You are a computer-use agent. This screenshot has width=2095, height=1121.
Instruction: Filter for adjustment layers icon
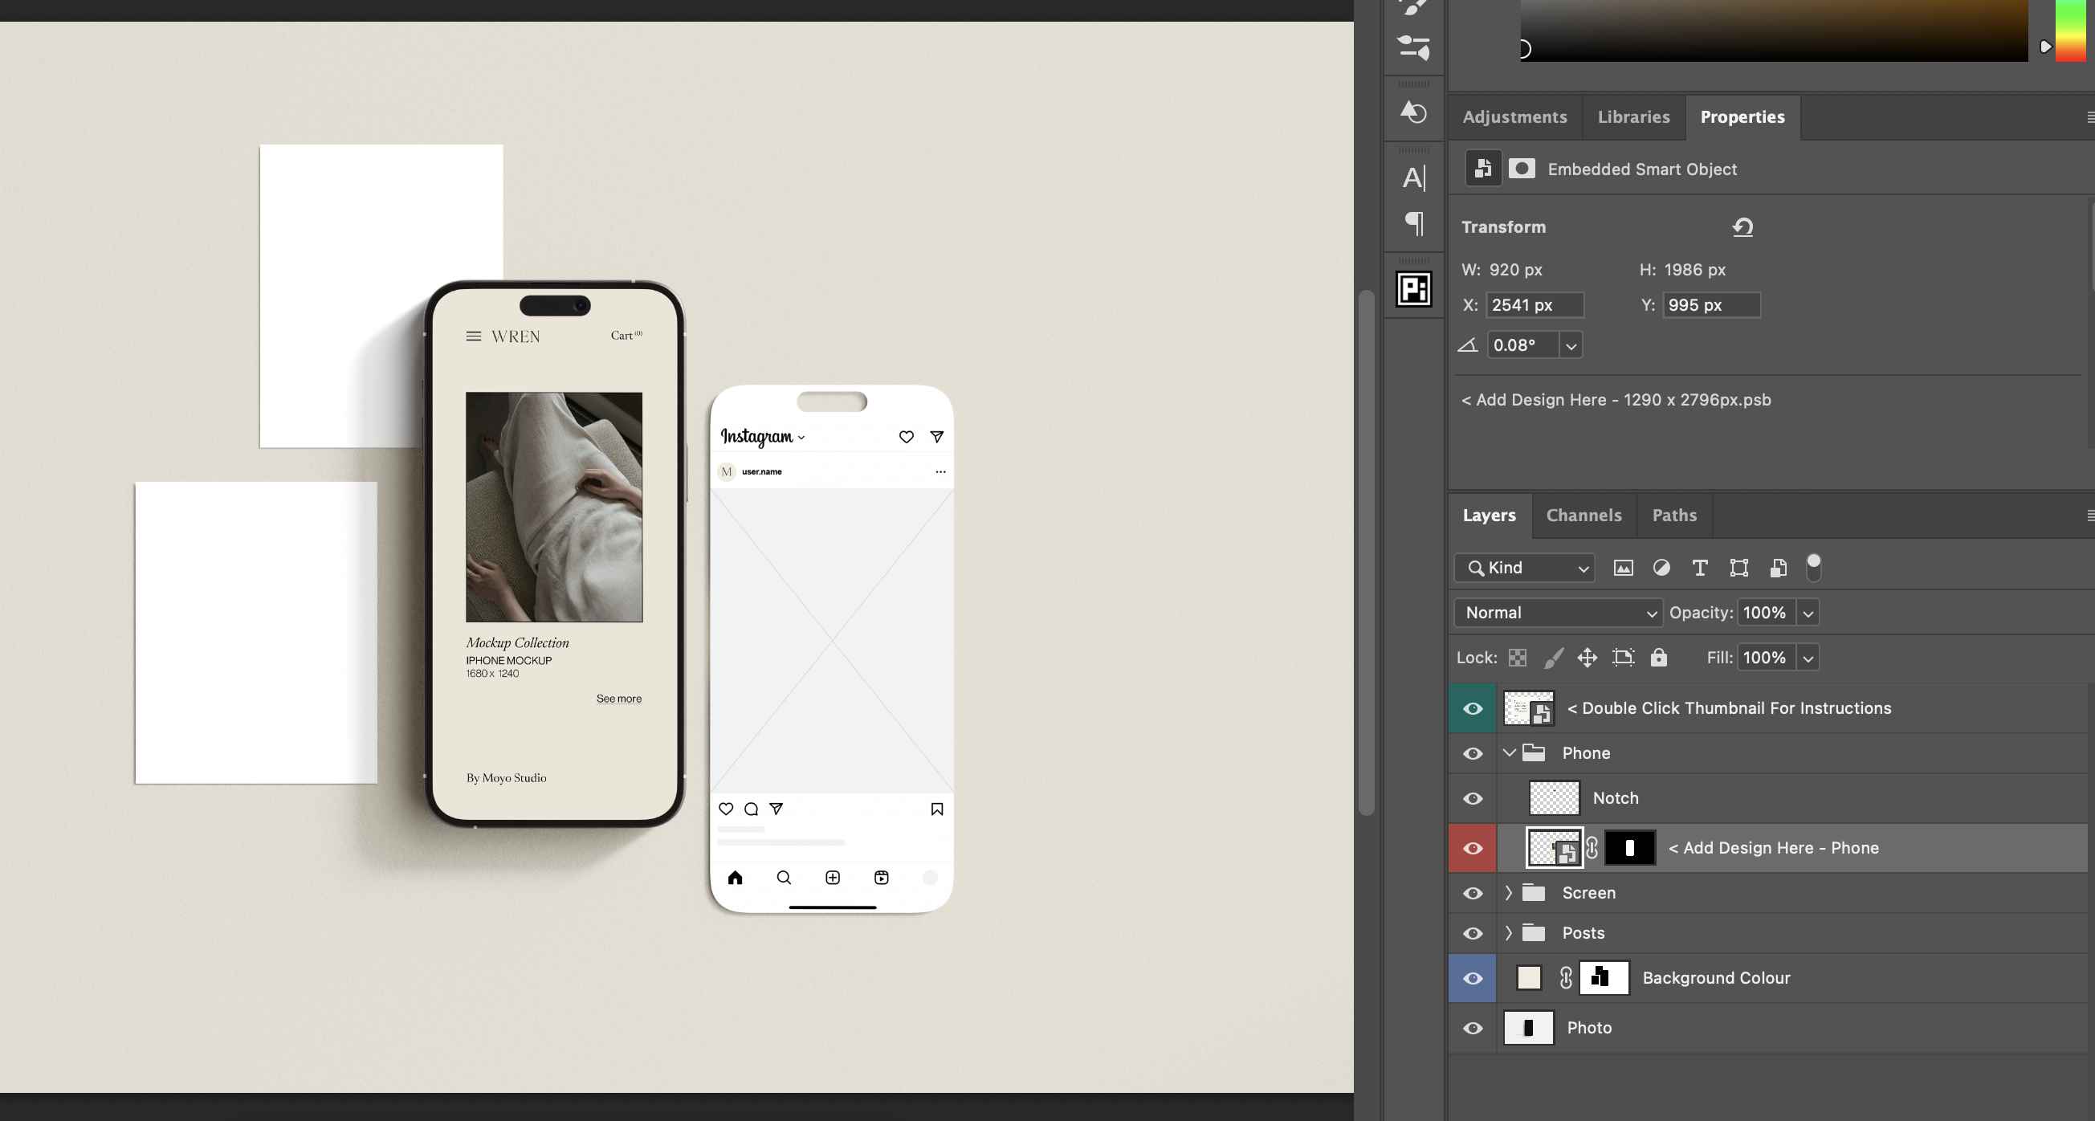point(1661,568)
